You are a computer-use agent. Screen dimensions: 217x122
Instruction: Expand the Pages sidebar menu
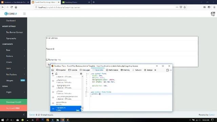click(14, 92)
